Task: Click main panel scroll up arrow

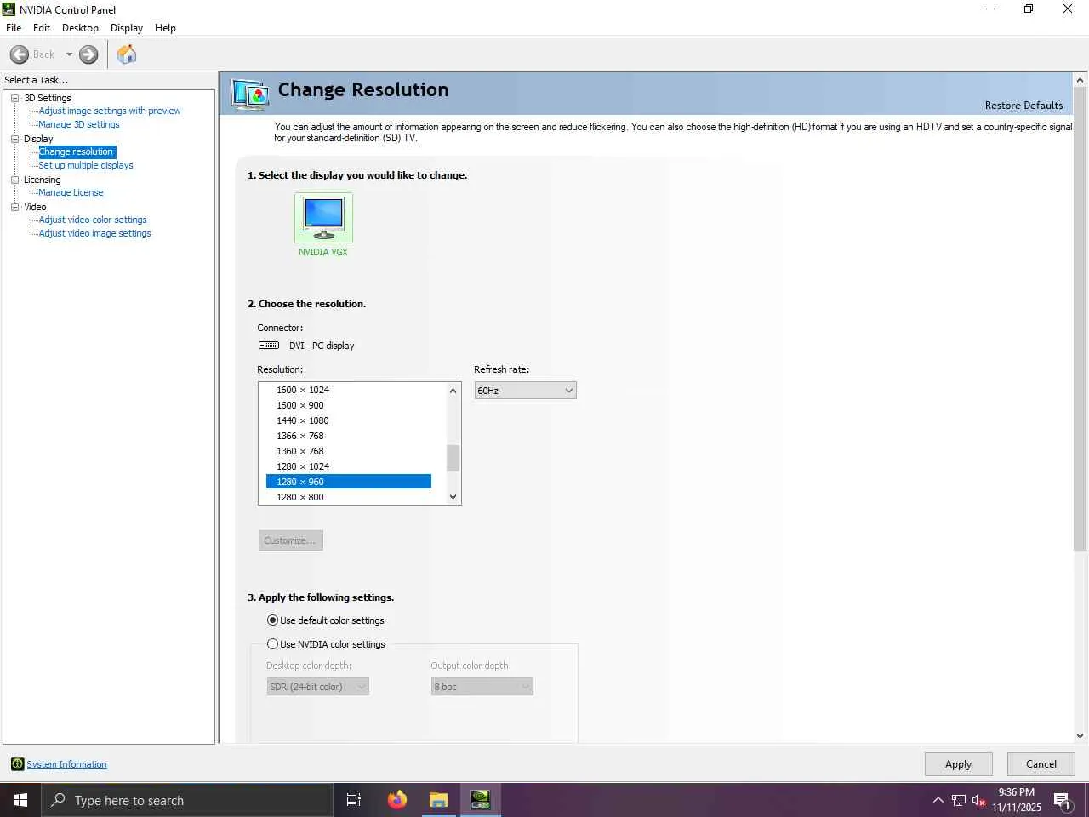Action: coord(1080,80)
